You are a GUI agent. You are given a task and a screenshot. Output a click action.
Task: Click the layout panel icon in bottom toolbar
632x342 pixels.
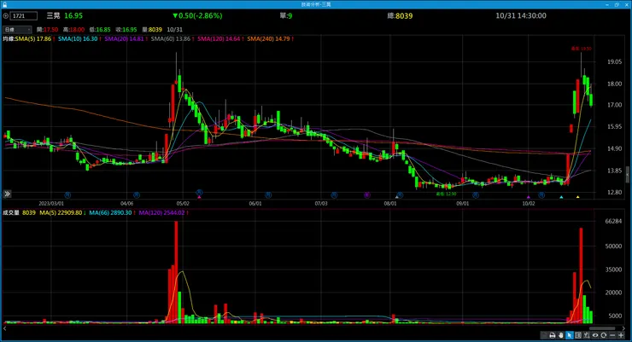[x=578, y=335]
